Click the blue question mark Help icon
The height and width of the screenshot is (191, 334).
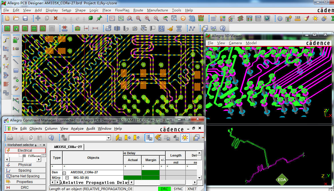(223, 28)
